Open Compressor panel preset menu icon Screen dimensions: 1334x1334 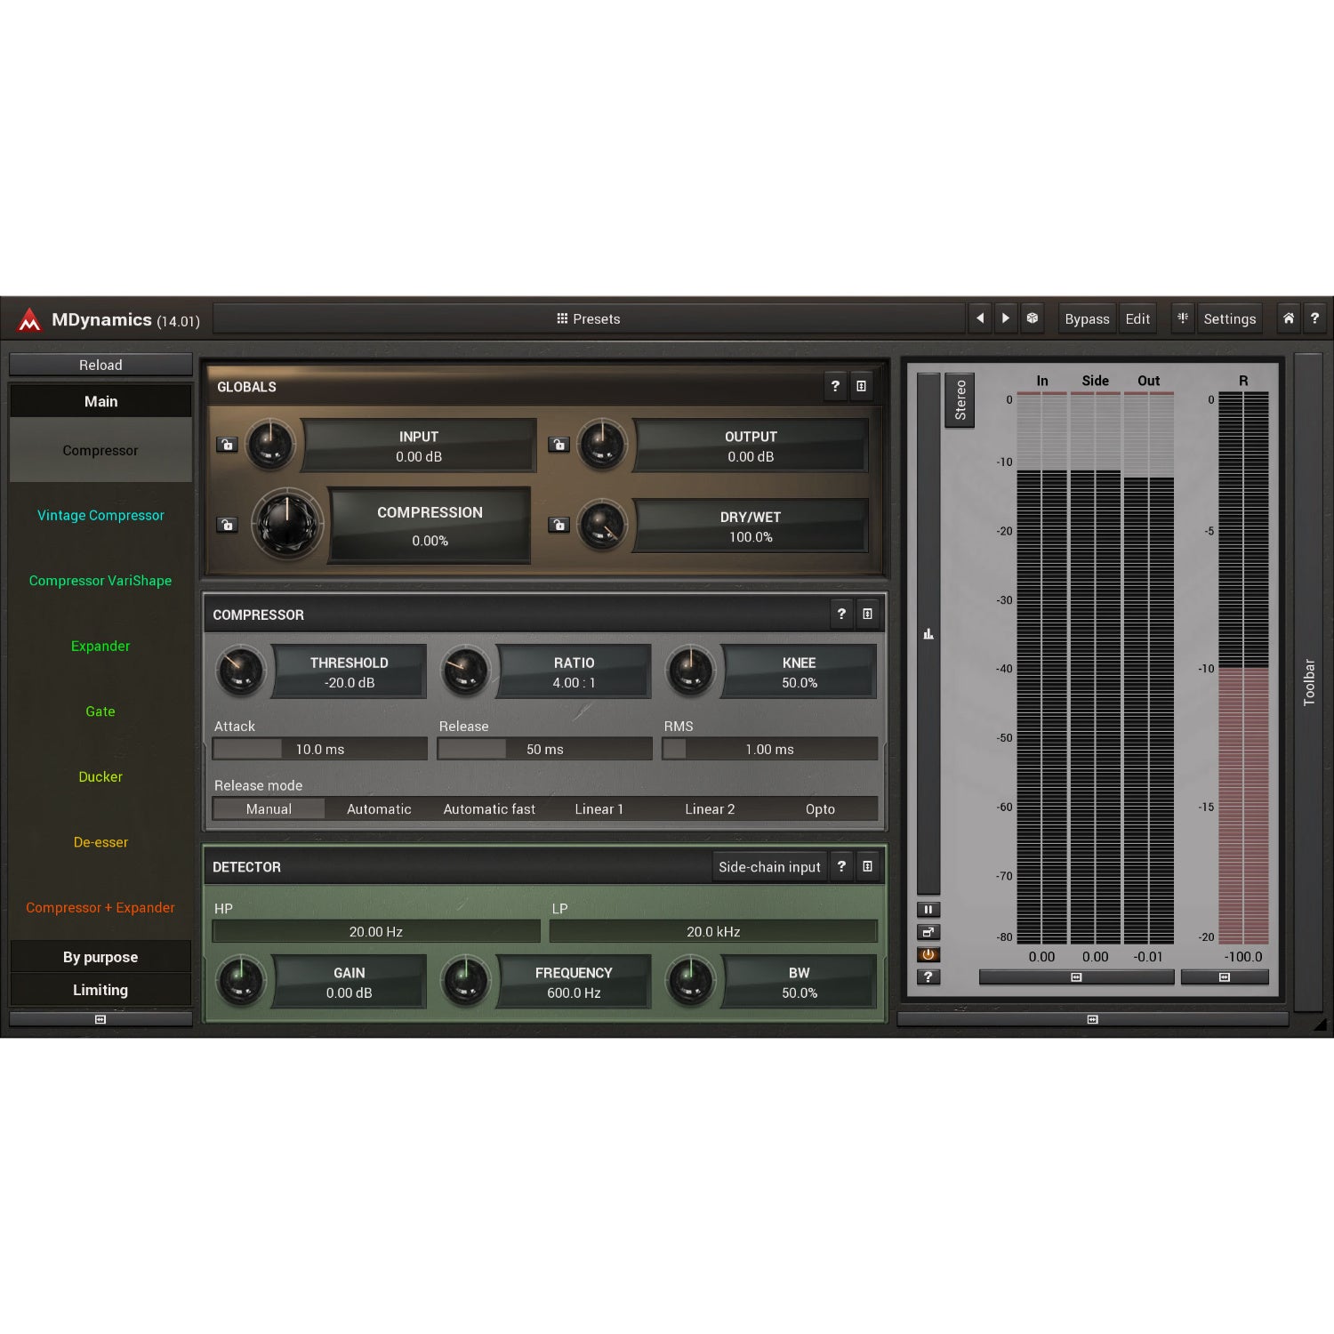(867, 614)
